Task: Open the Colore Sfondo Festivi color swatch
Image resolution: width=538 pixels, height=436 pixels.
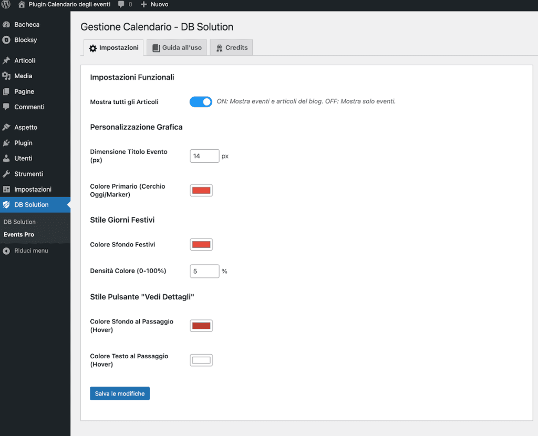Action: 201,245
